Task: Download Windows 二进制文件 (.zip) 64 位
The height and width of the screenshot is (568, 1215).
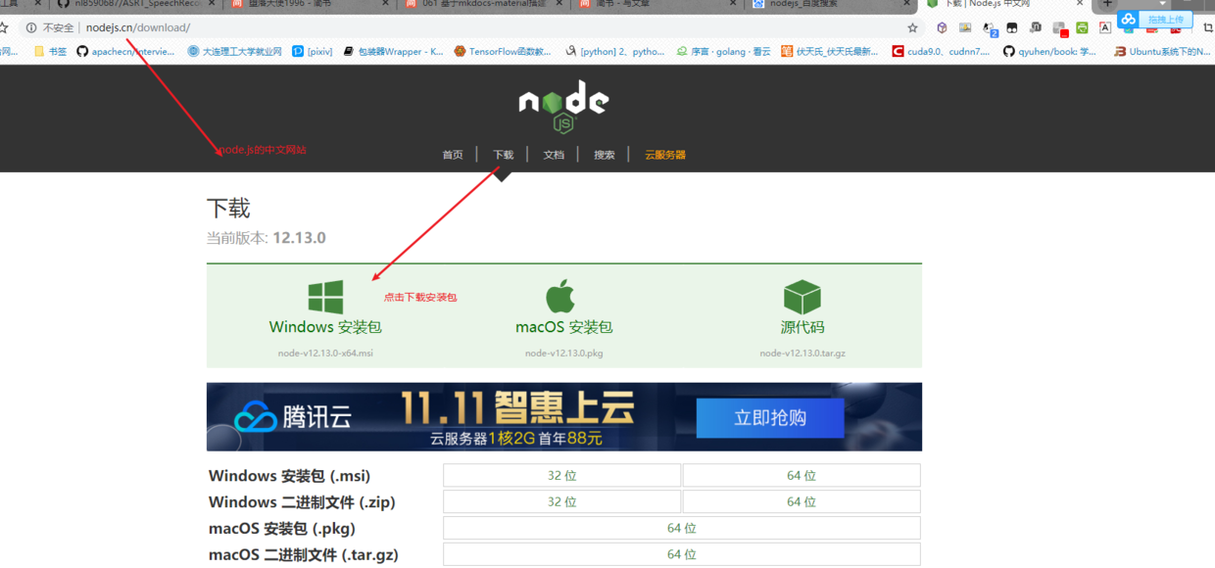Action: (x=802, y=501)
